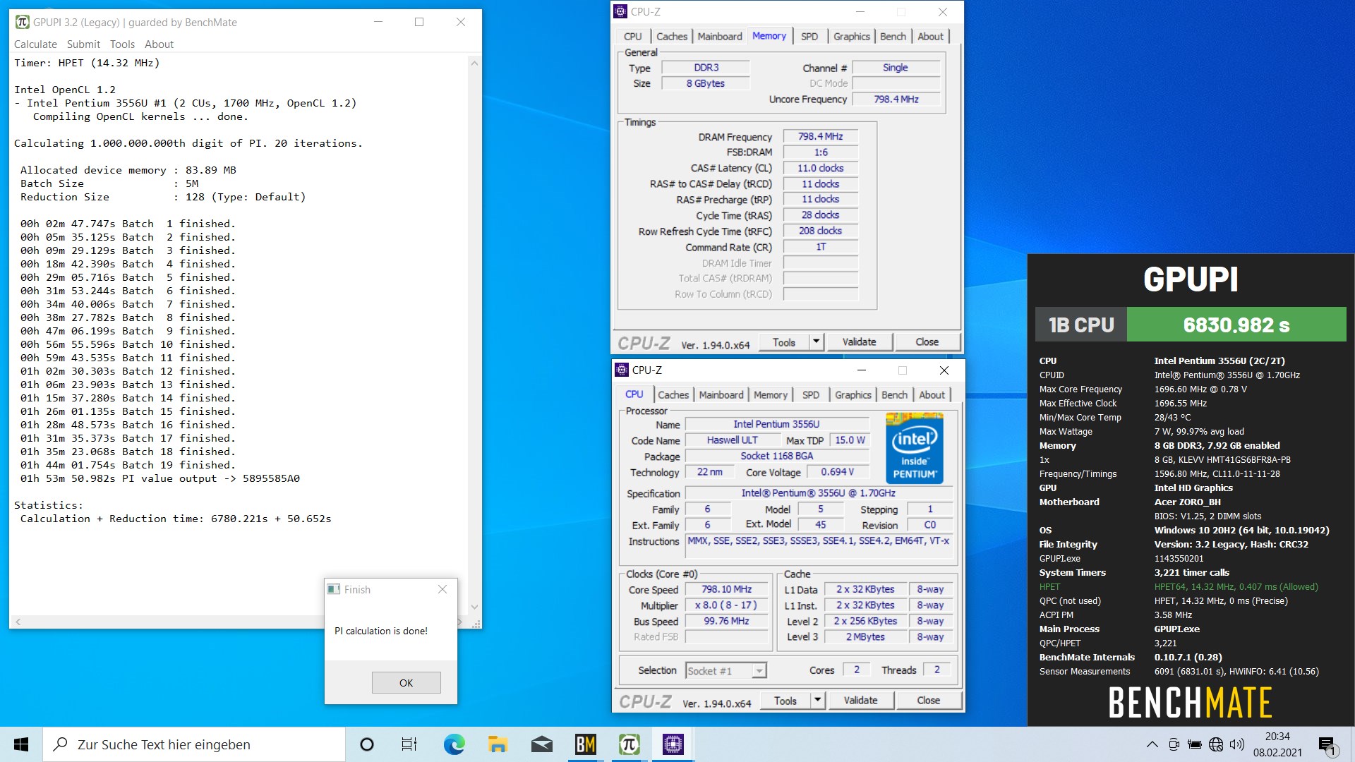Click GPUPI vertical scrollbar down arrow

point(474,607)
